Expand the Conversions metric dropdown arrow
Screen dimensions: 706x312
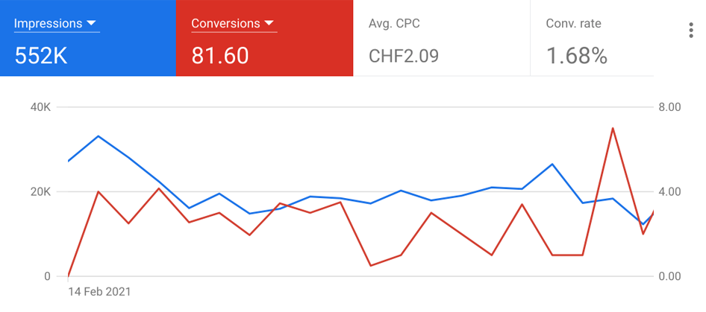269,23
